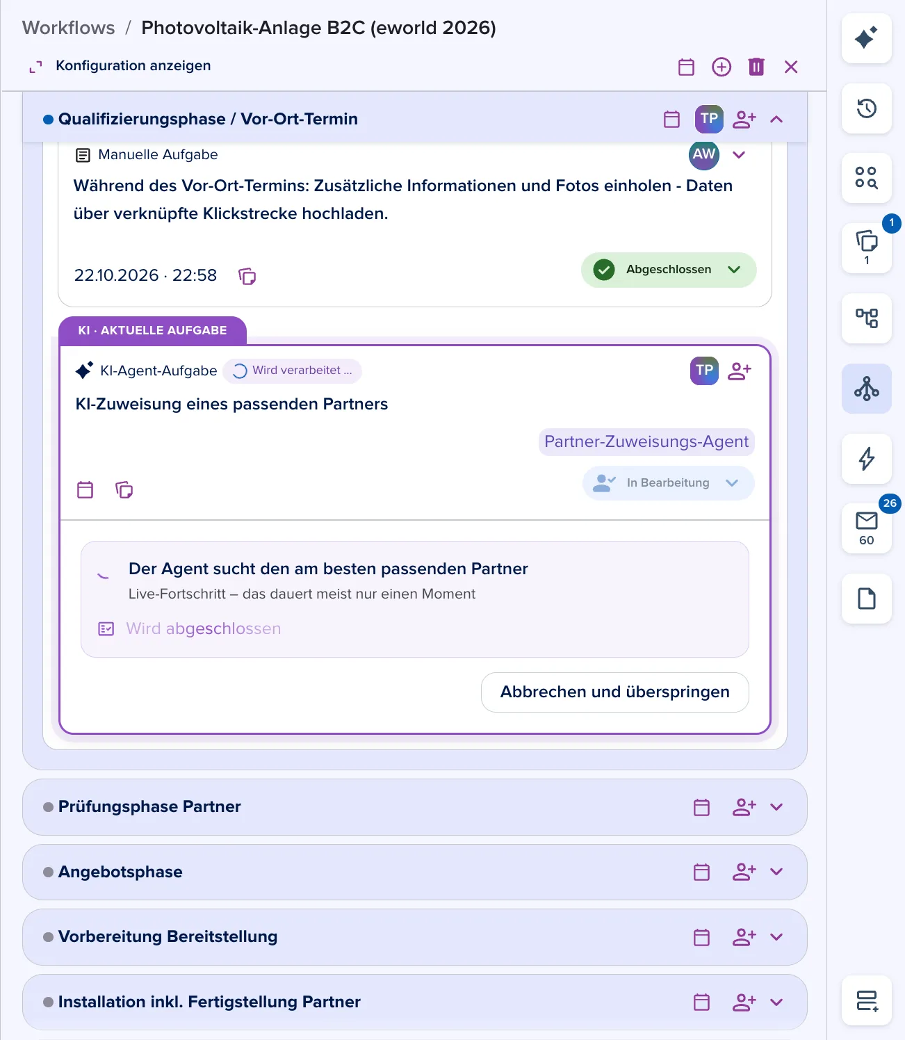The width and height of the screenshot is (905, 1040).
Task: Open the history clock icon in sidebar
Action: point(866,108)
